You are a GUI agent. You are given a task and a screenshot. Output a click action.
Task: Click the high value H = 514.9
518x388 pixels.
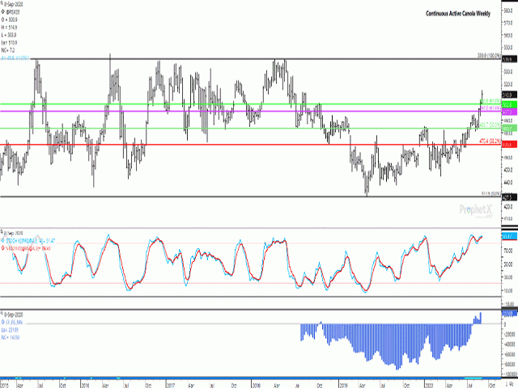point(9,27)
